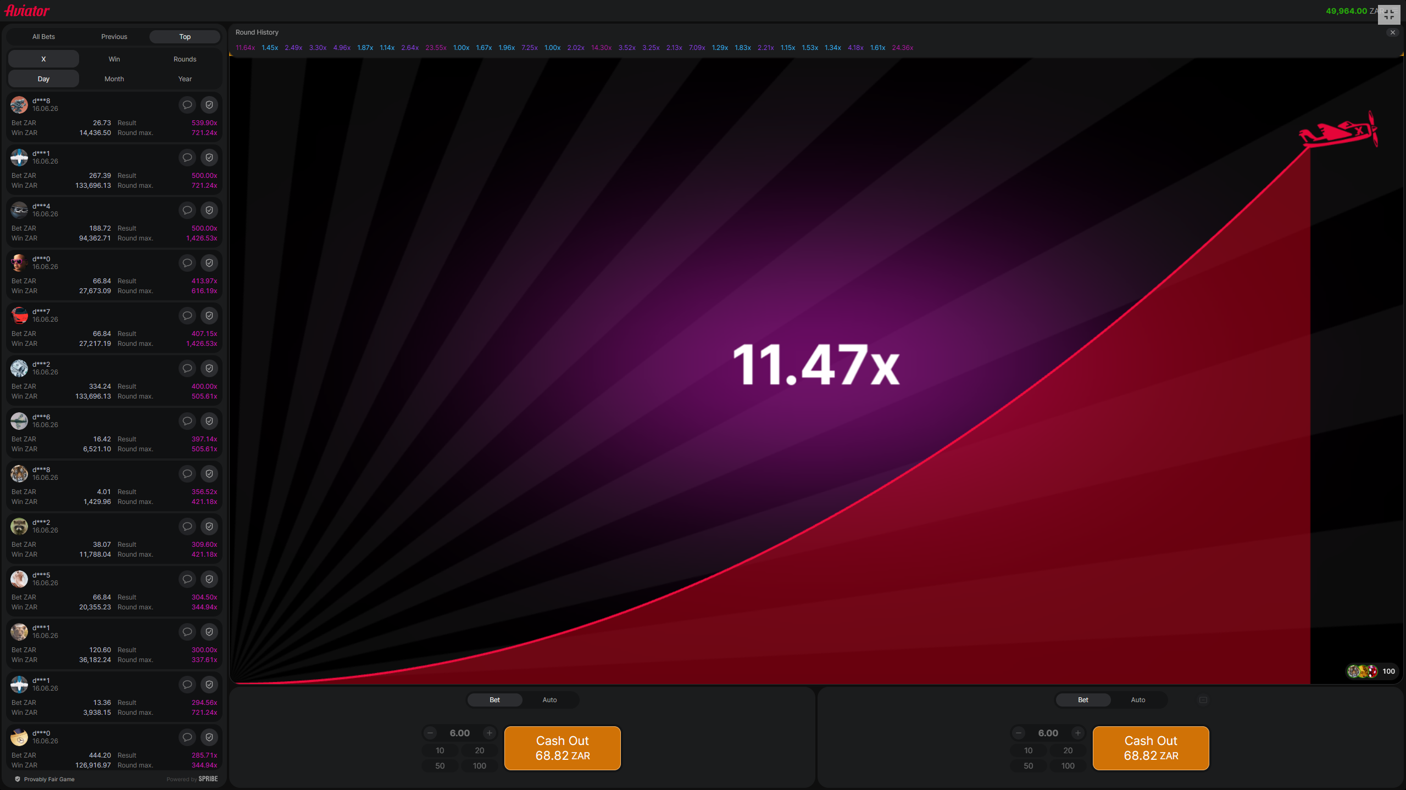Open fairness shield for d***5 entry
Viewport: 1406px width, 790px height.
(209, 579)
